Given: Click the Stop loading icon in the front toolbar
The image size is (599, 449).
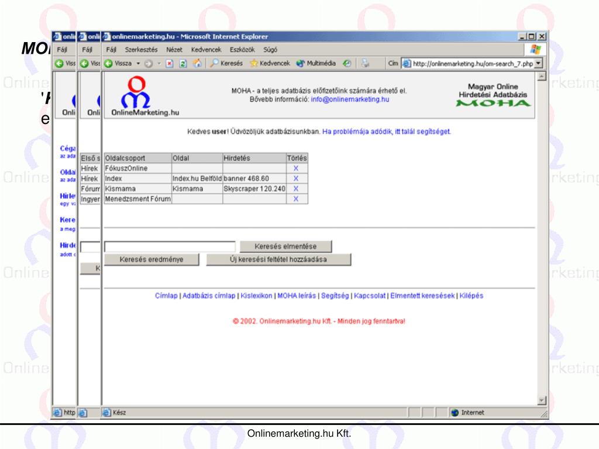Looking at the screenshot, I should coord(170,64).
